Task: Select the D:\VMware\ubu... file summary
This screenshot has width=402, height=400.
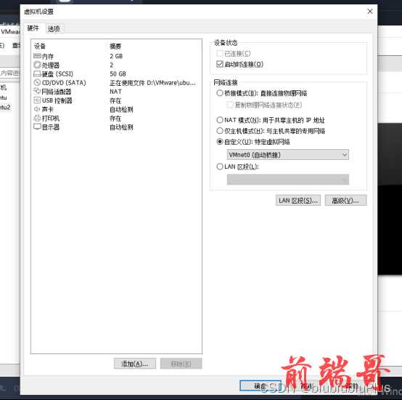Action: (x=153, y=83)
